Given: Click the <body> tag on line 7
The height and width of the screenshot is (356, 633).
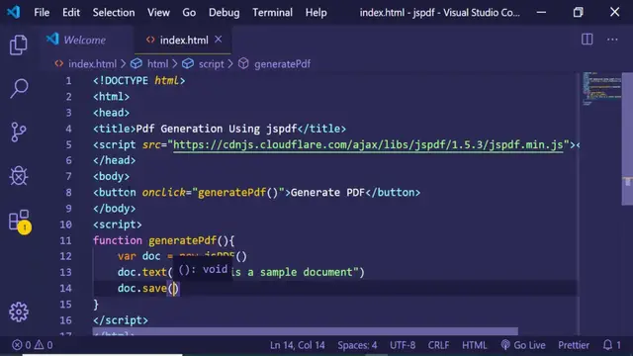Looking at the screenshot, I should (x=111, y=176).
